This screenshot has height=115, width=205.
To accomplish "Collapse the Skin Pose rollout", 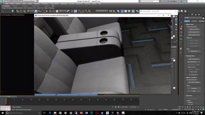I will pyautogui.click(x=189, y=96).
